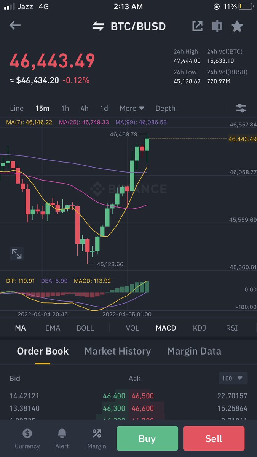
Task: Tap the 22.70157 ask amount
Action: pos(232,396)
